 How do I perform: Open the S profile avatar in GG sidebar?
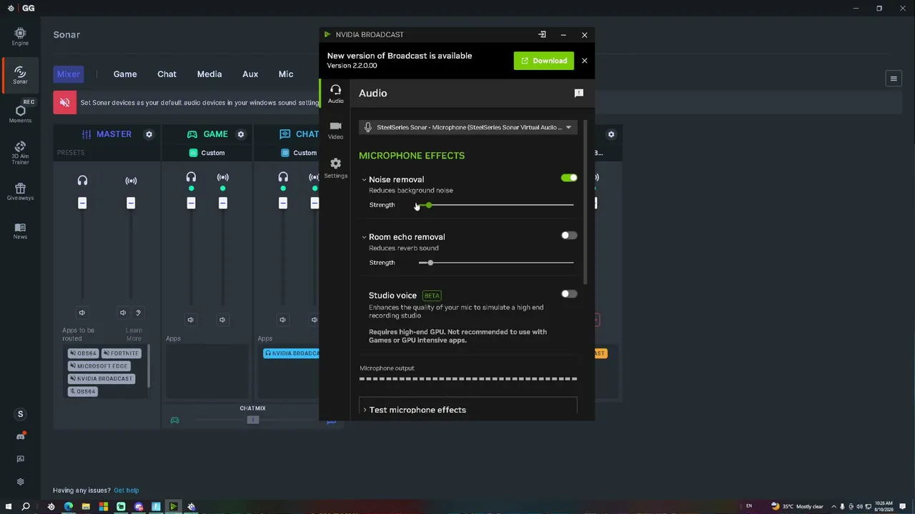pos(20,414)
